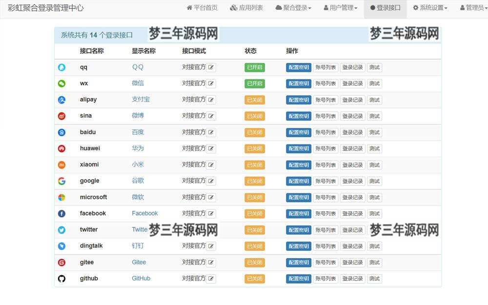The image size is (488, 305).
Task: Click 测试 for the sina row
Action: pos(374,116)
